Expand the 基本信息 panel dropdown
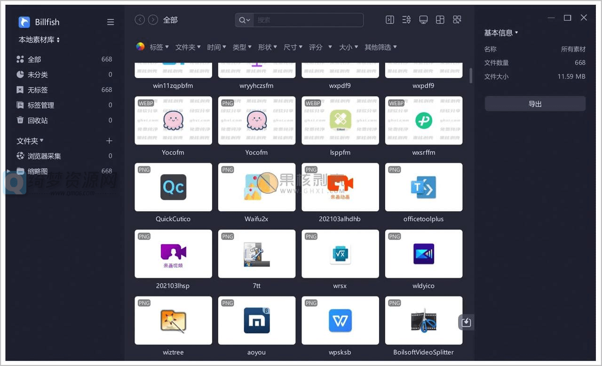The image size is (602, 366). click(501, 32)
